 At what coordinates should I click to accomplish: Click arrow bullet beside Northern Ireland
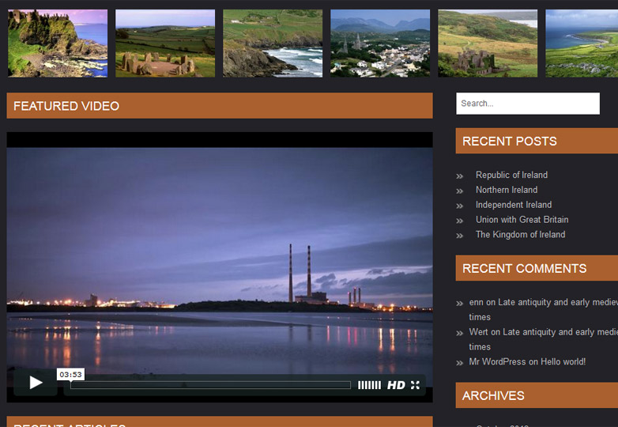tap(460, 191)
